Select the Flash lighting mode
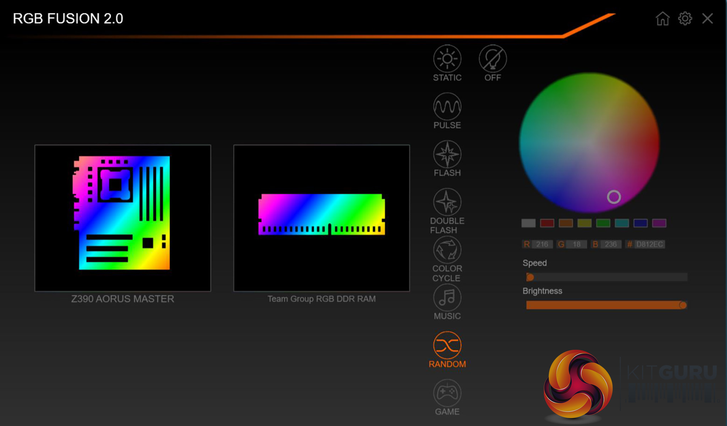The width and height of the screenshot is (727, 426). (447, 154)
